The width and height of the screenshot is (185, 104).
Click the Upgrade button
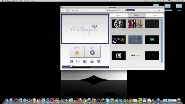click(x=130, y=10)
